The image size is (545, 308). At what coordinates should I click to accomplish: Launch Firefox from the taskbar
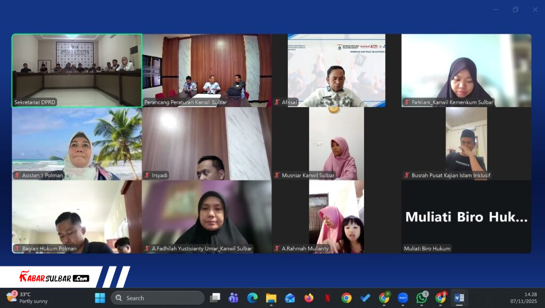pyautogui.click(x=309, y=298)
